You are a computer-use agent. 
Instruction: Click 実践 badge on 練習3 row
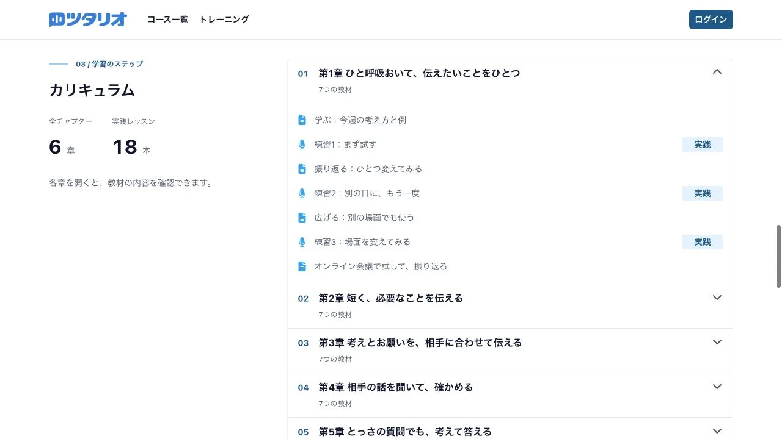click(703, 242)
